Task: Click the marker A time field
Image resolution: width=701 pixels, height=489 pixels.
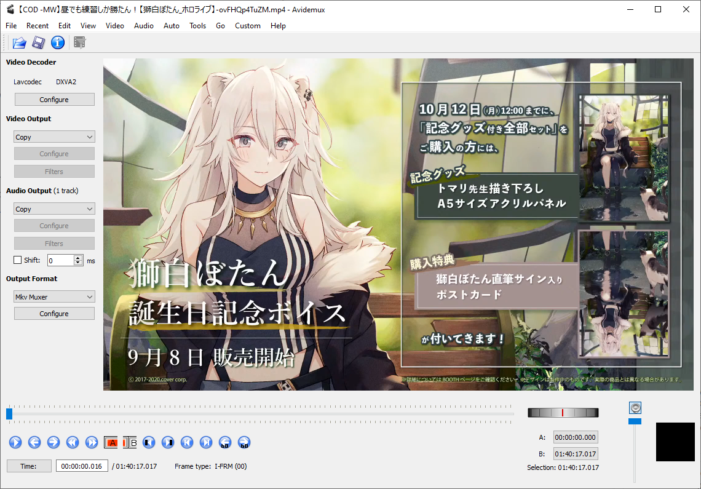Action: pos(576,437)
